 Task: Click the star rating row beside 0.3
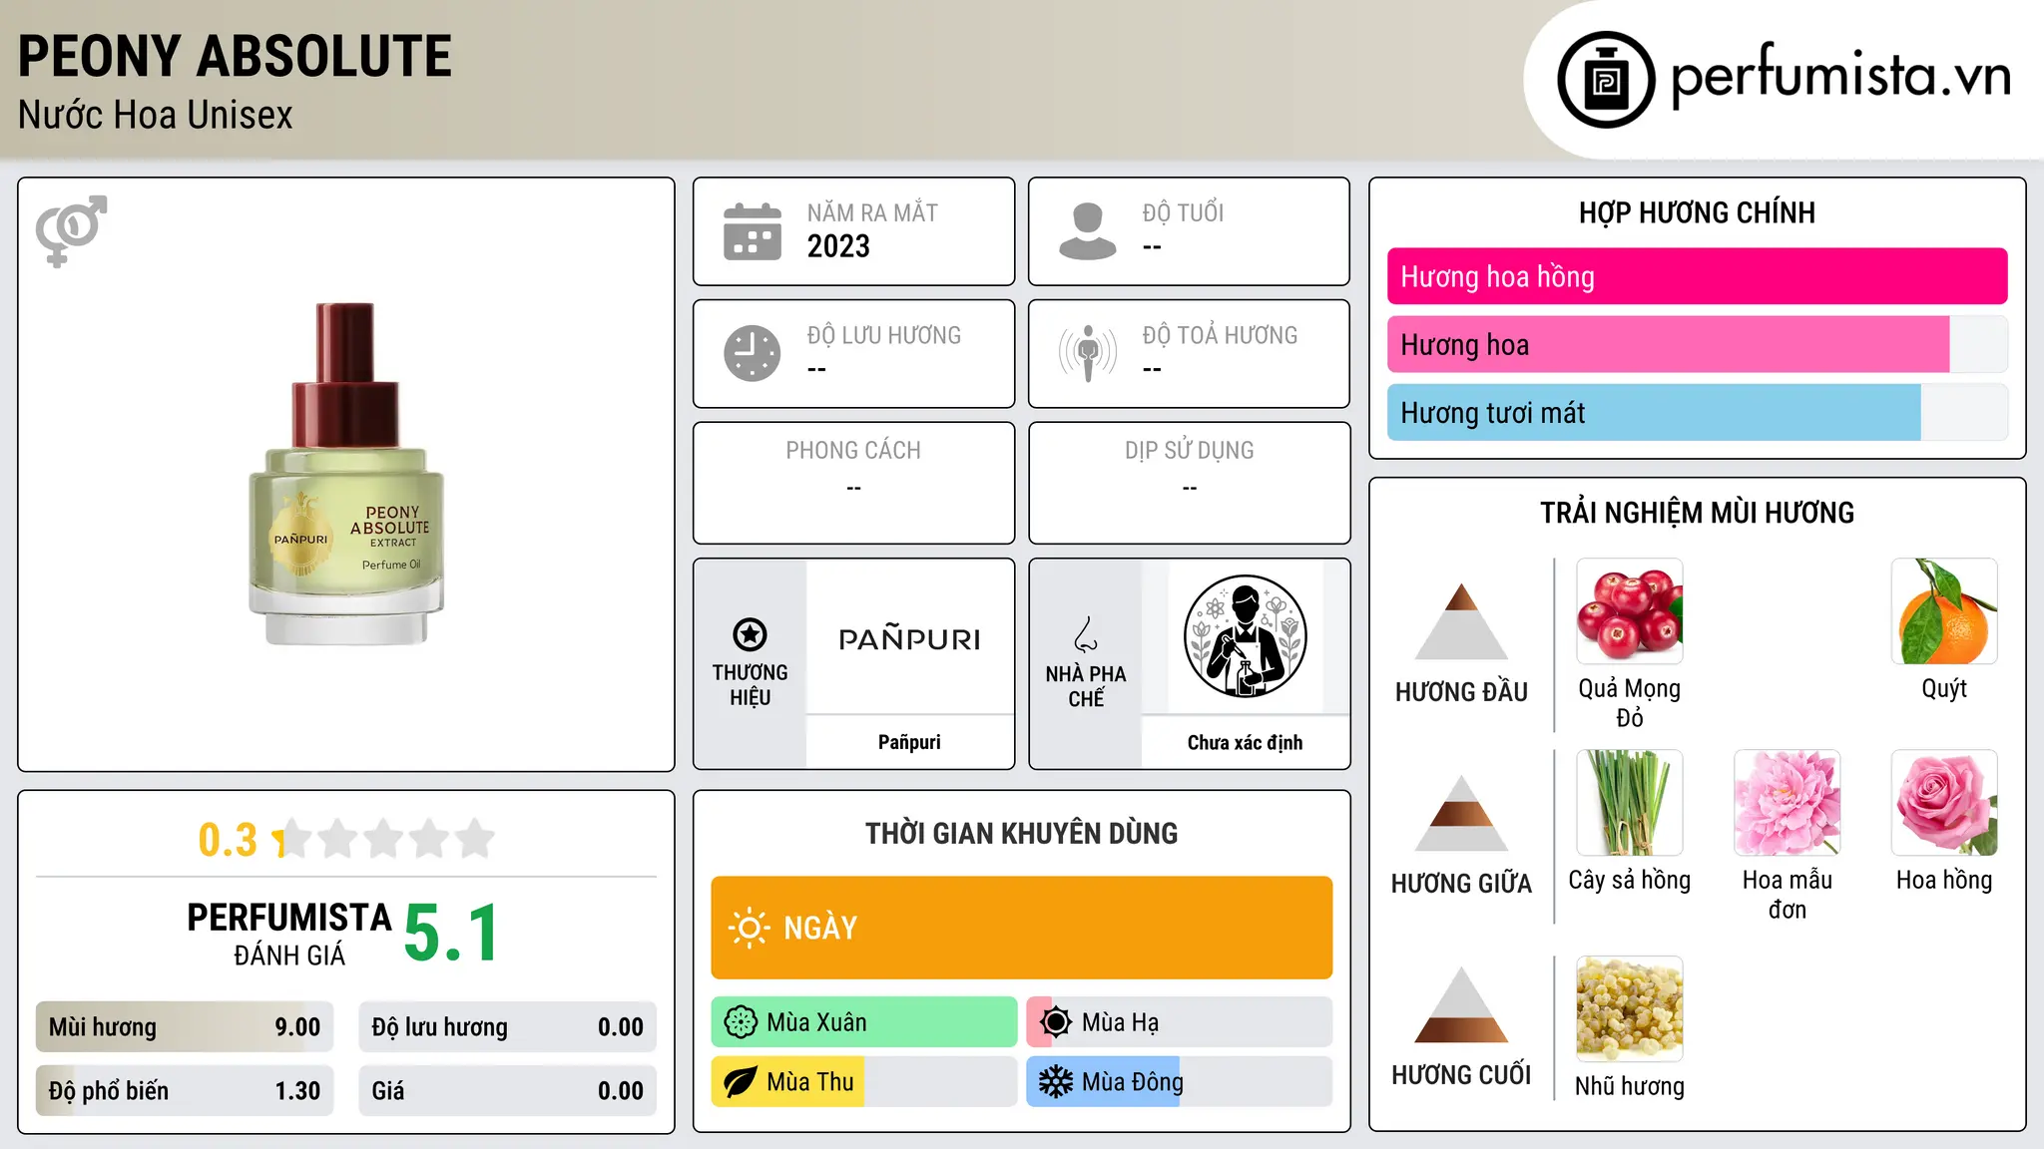[384, 839]
